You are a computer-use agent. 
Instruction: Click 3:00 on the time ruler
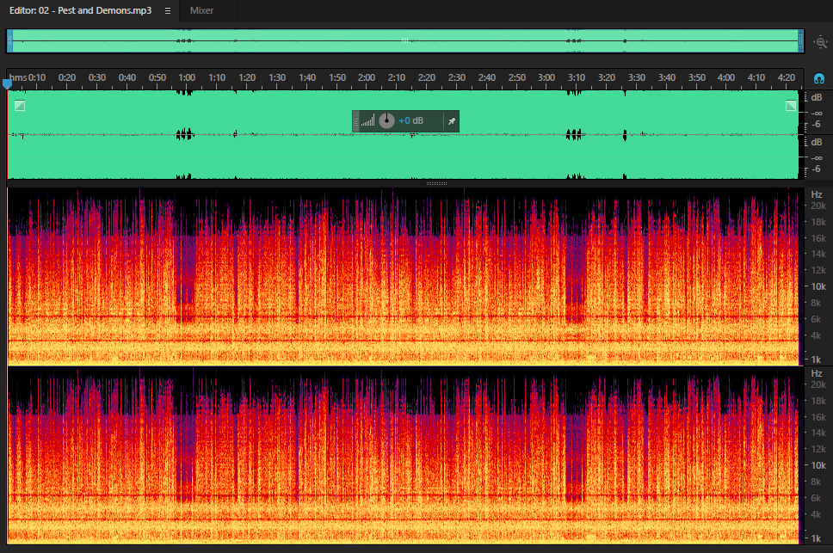click(x=546, y=77)
